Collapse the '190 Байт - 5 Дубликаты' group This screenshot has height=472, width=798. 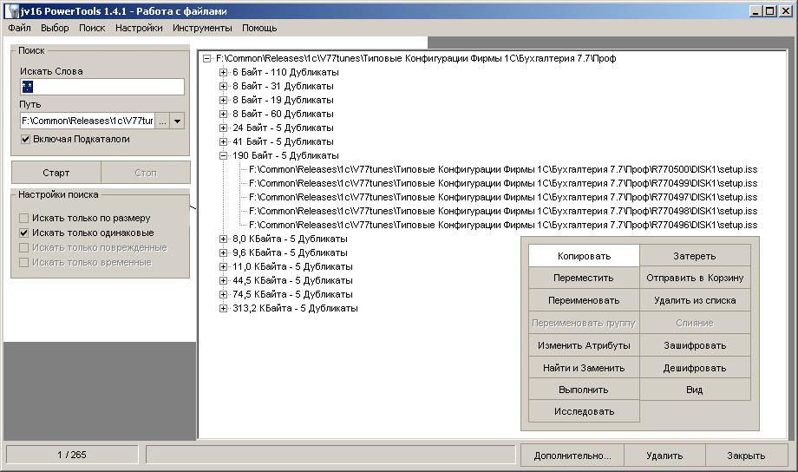pos(223,155)
